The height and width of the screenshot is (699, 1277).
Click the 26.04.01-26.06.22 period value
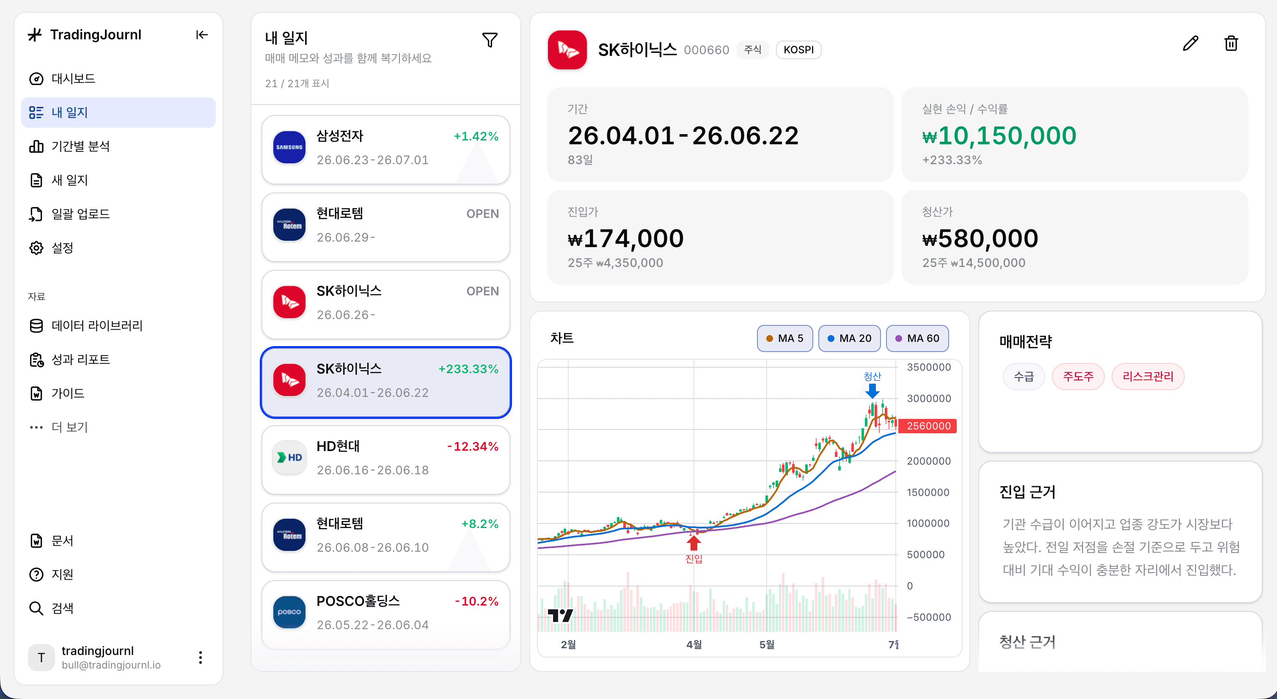coord(683,135)
